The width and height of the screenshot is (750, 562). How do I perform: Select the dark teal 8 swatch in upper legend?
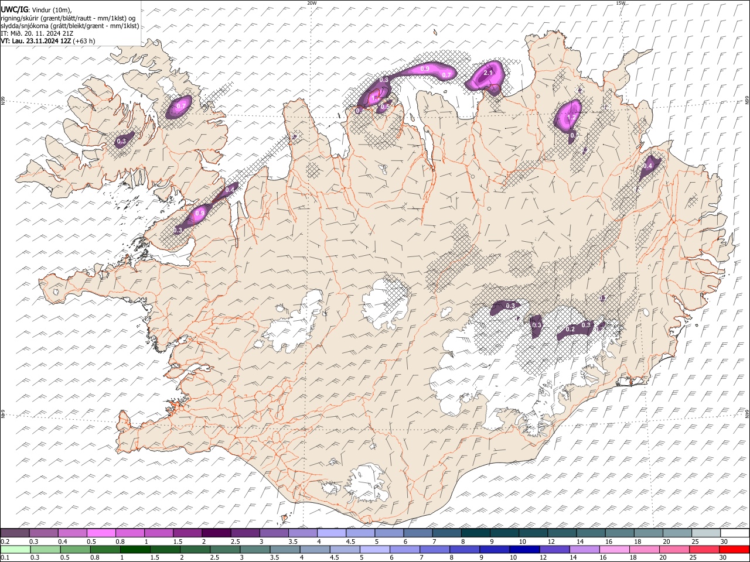pos(475,533)
